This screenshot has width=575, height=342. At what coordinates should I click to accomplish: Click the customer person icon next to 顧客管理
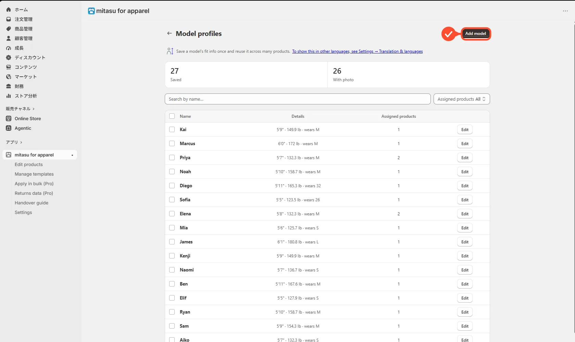pos(9,38)
